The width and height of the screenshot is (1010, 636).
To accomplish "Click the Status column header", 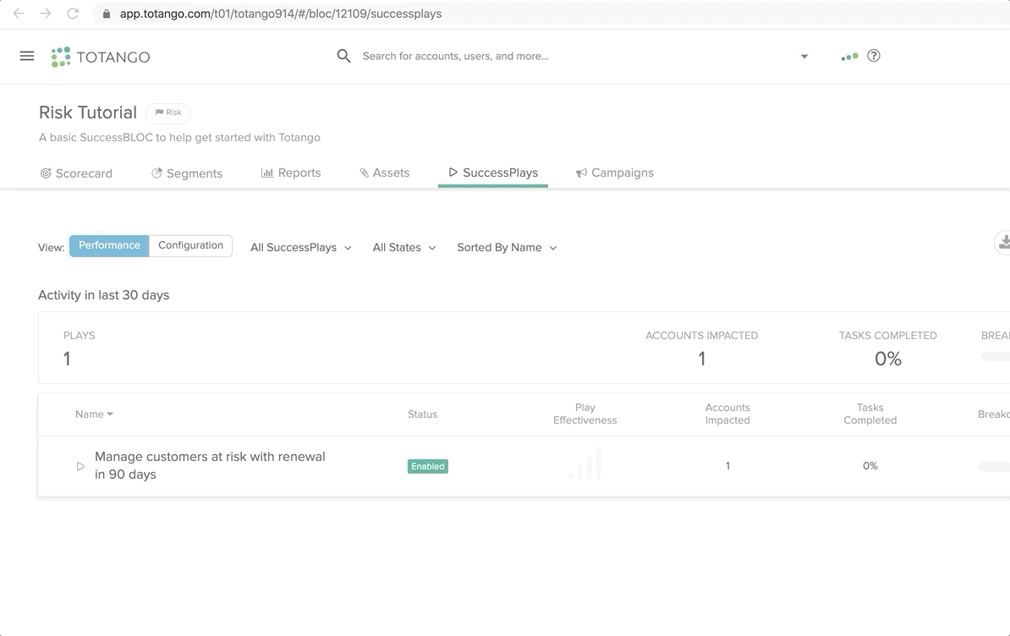I will click(x=423, y=414).
